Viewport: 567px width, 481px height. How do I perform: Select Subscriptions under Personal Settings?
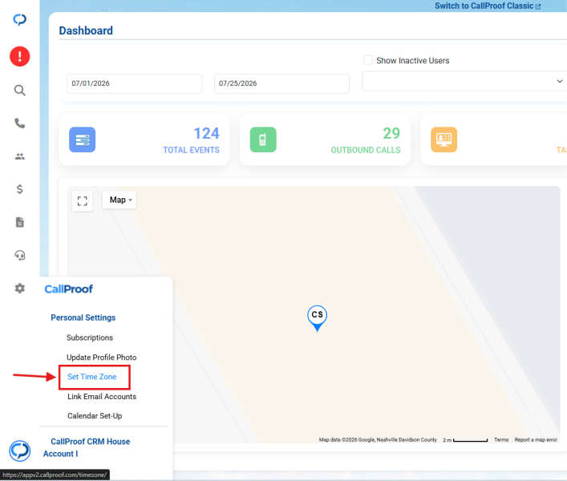(x=90, y=338)
